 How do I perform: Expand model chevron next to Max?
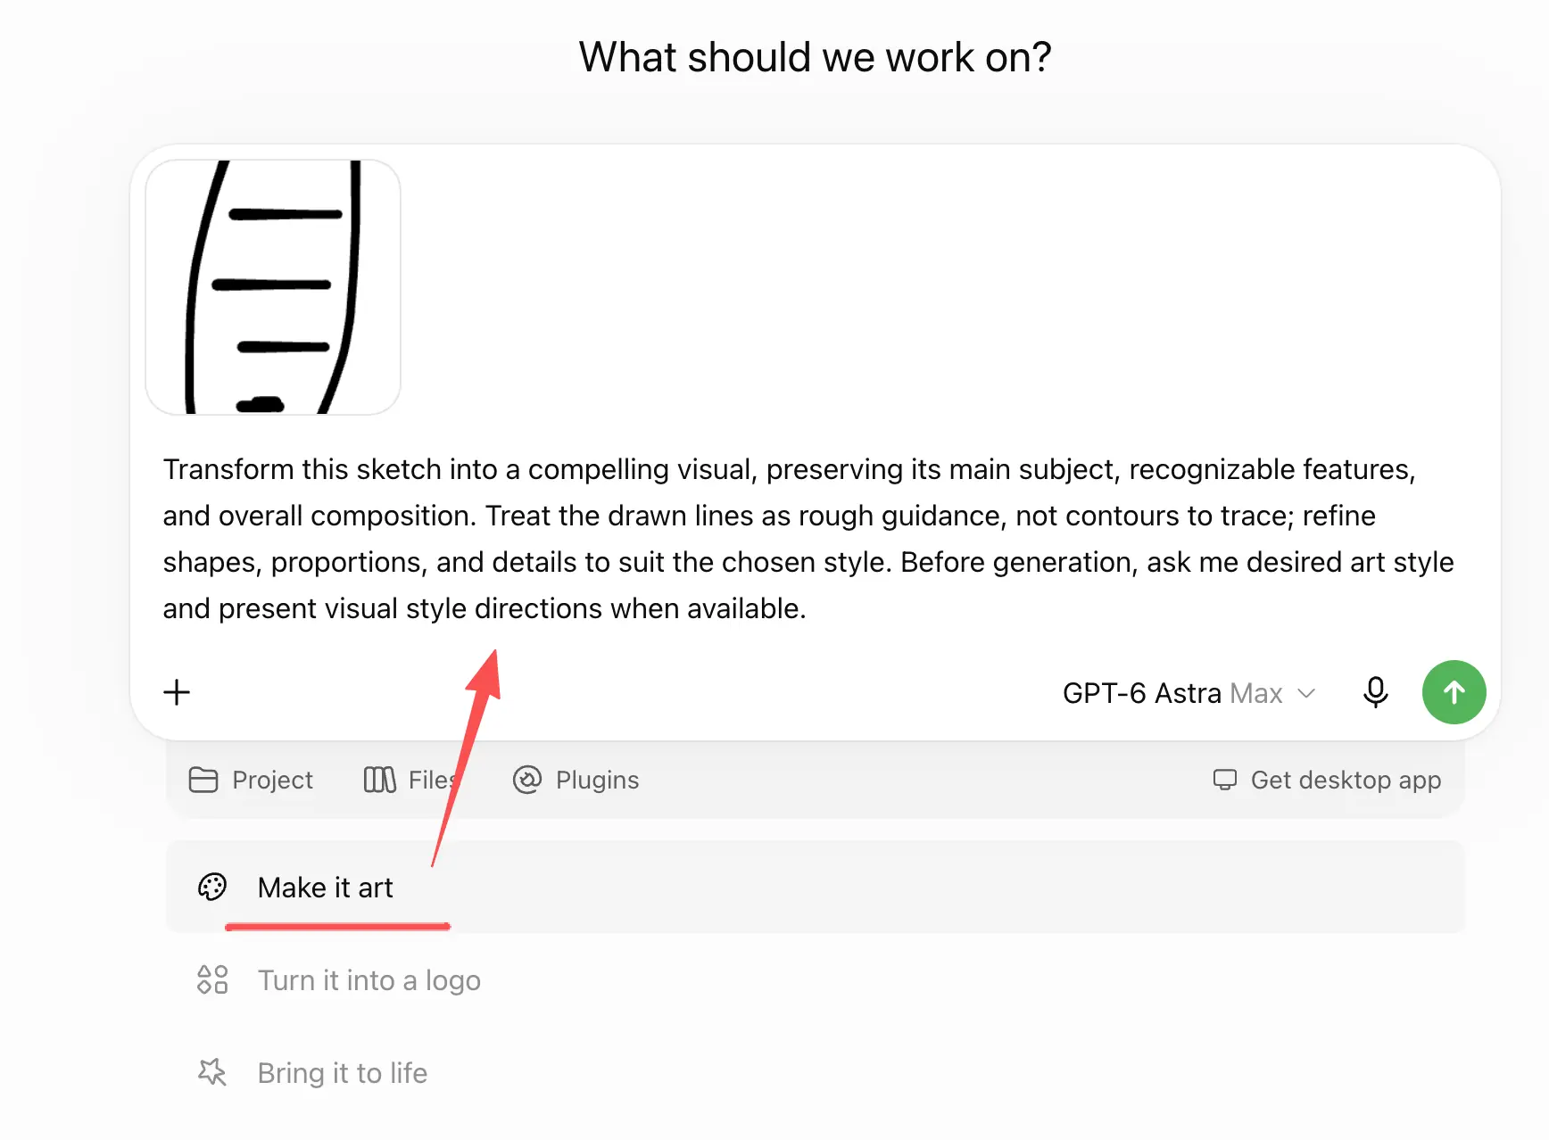tap(1306, 693)
